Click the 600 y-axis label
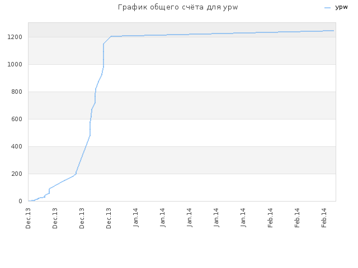 17,119
